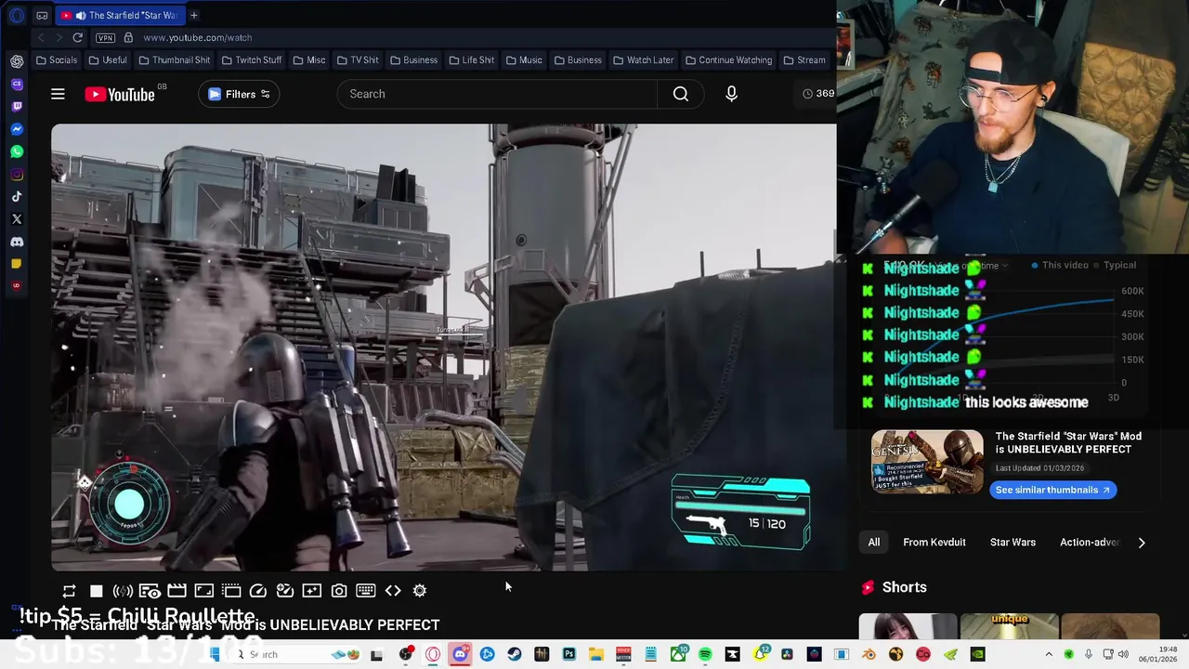Open the Useful bookmark folder
The height and width of the screenshot is (669, 1189).
(x=108, y=59)
